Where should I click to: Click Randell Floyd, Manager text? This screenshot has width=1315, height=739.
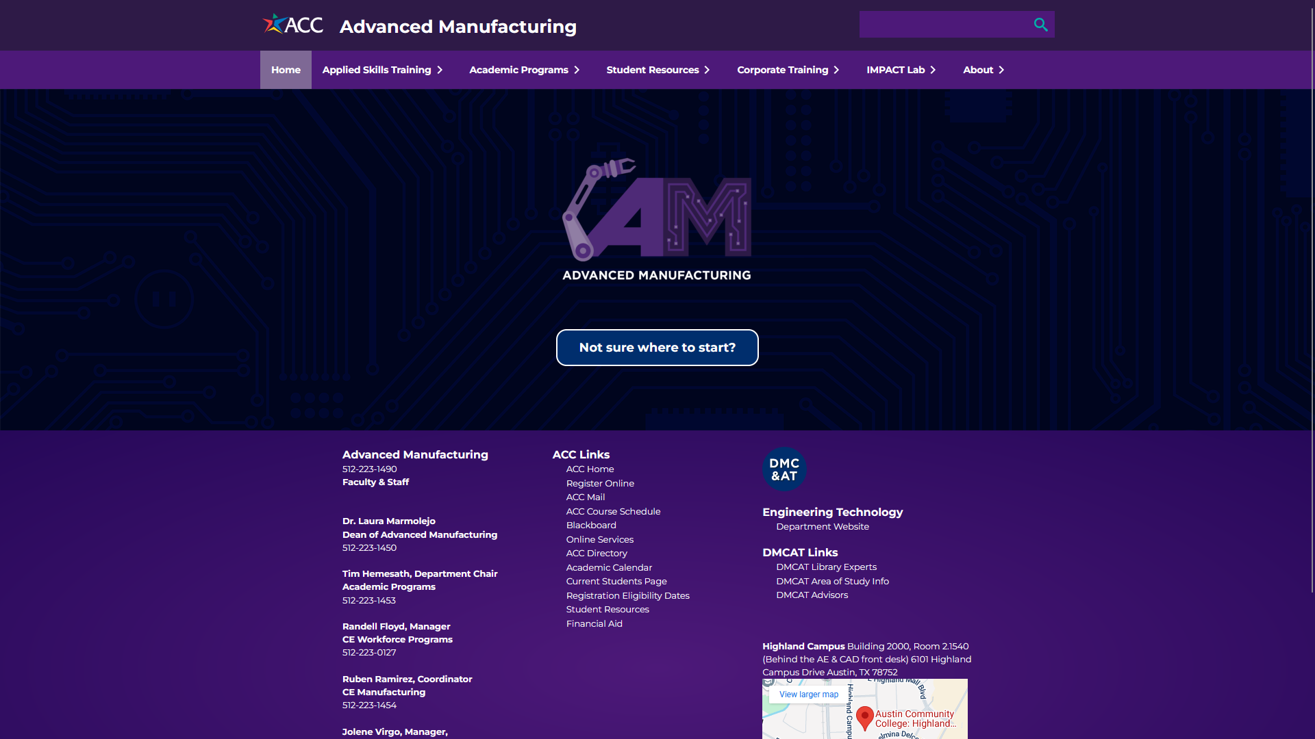point(396,627)
